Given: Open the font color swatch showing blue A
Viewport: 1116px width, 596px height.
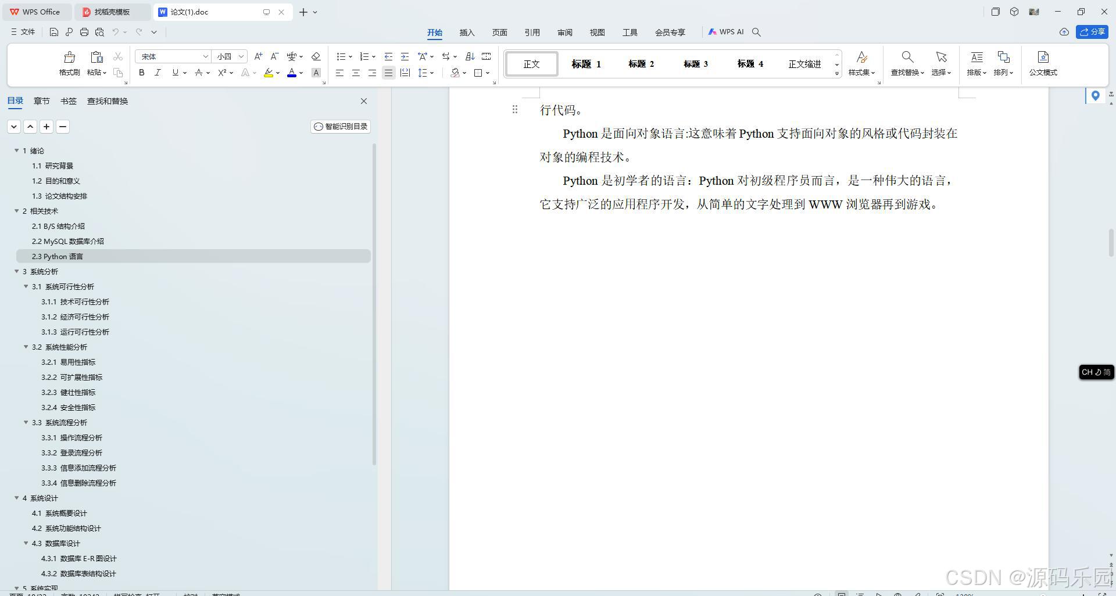Looking at the screenshot, I should 292,73.
